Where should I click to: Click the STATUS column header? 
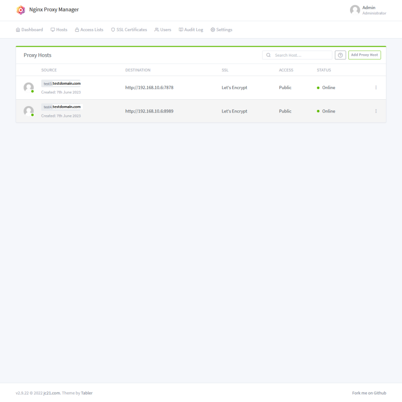[324, 70]
